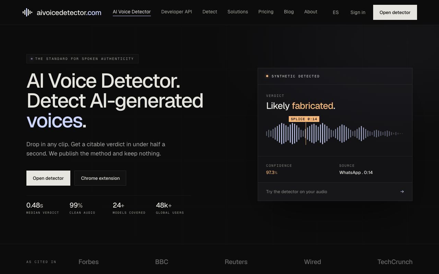Click the 'SYNTHETIC DETECTED' label
The width and height of the screenshot is (439, 274).
296,76
